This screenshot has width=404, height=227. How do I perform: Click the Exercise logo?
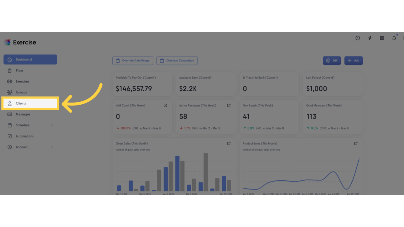(x=20, y=42)
